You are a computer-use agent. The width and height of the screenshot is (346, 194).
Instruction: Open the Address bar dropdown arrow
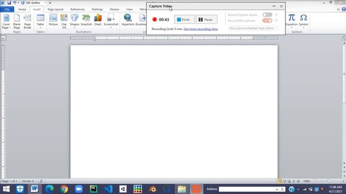pyautogui.click(x=277, y=189)
